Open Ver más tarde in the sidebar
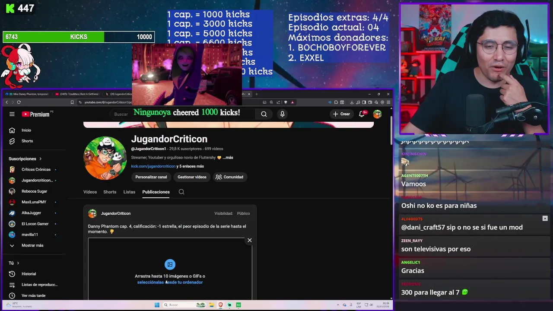This screenshot has width=553, height=311. tap(33, 295)
